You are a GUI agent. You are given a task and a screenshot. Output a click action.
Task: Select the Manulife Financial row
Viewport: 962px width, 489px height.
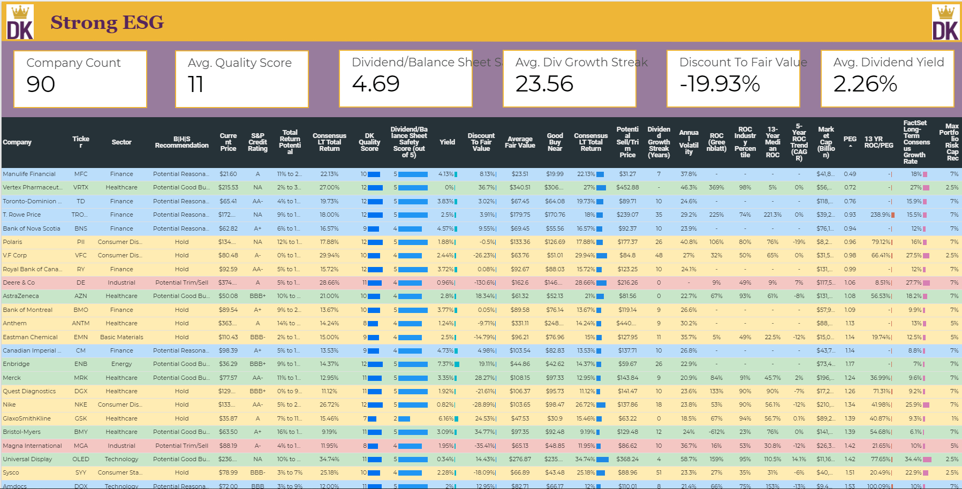481,174
